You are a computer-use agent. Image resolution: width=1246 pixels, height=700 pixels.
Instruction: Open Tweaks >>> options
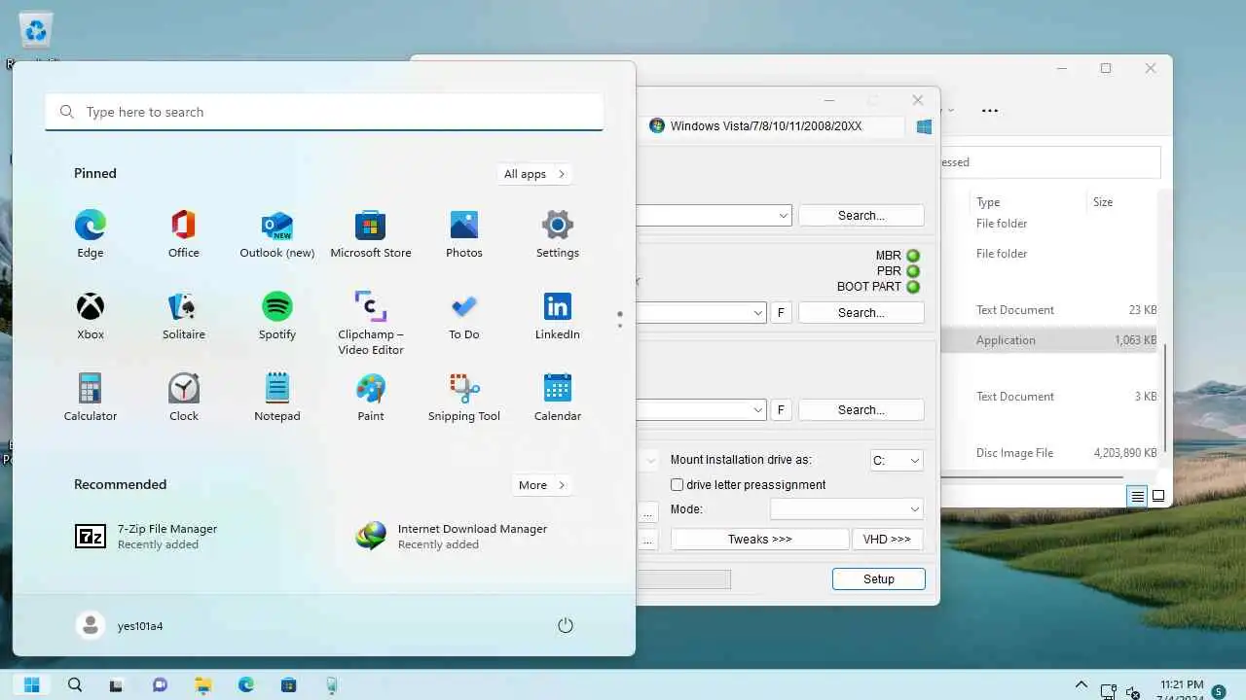click(760, 540)
